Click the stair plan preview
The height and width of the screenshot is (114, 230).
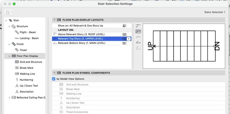[x=184, y=46]
